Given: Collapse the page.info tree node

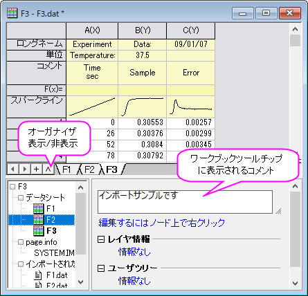Looking at the screenshot, I should (x=21, y=242).
